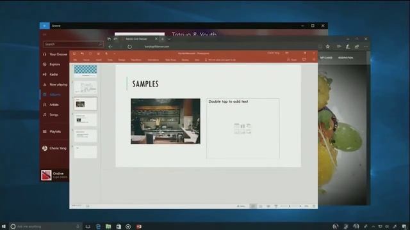Click Edge share icon
This screenshot has width=410, height=230.
coord(357,47)
